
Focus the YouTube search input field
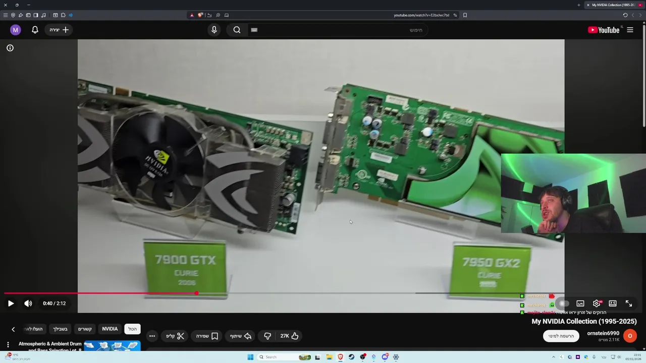[x=338, y=30]
